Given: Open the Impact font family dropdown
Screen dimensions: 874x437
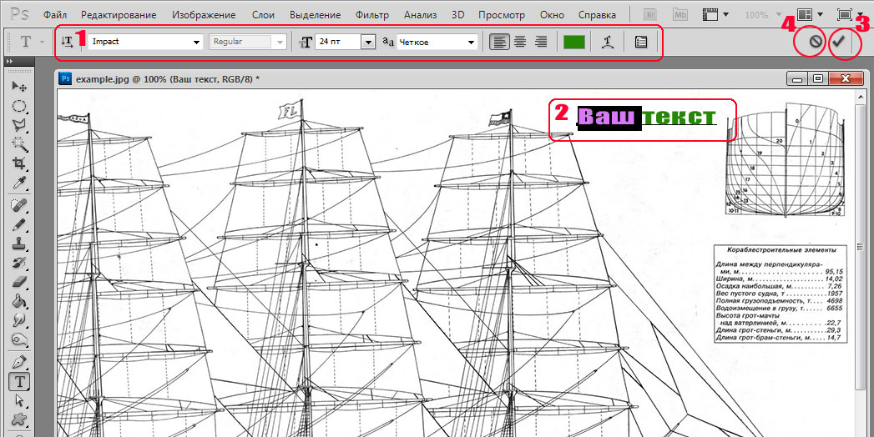Looking at the screenshot, I should point(197,42).
